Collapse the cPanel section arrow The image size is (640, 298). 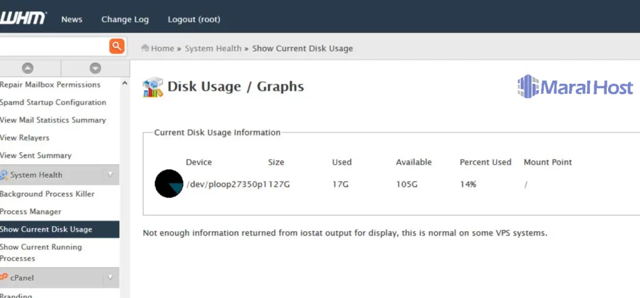click(110, 277)
